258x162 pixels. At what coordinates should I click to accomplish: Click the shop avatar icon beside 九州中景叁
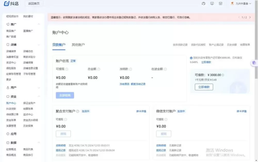232,3
